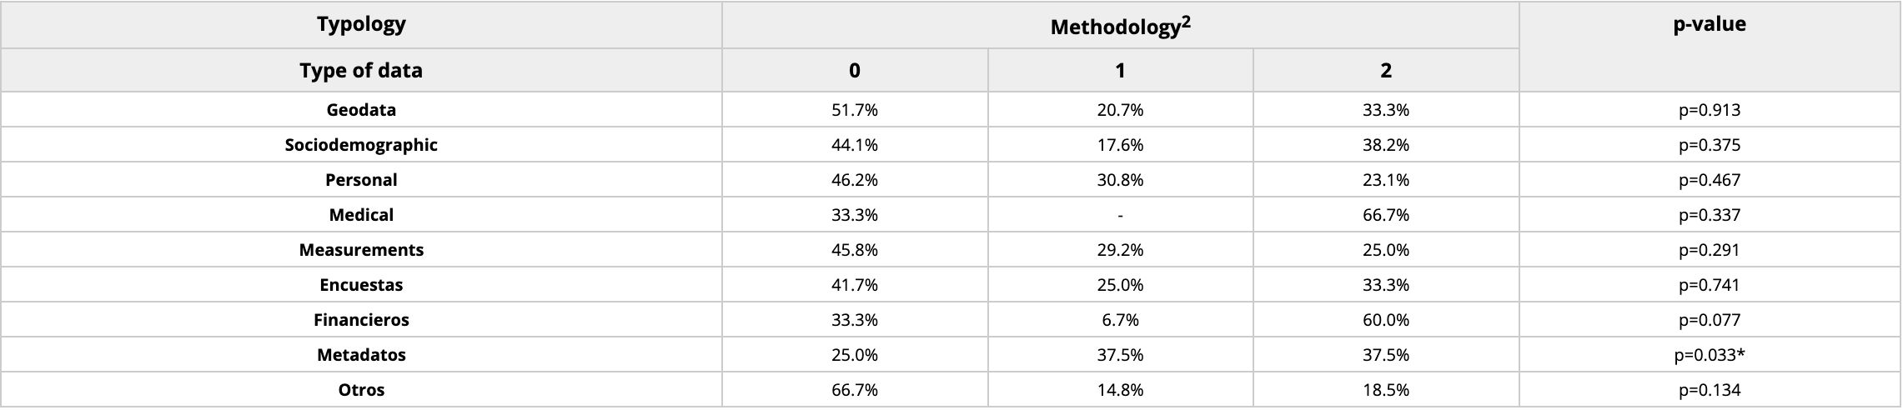
Task: Click the methodology column 1 header
Action: (1120, 71)
